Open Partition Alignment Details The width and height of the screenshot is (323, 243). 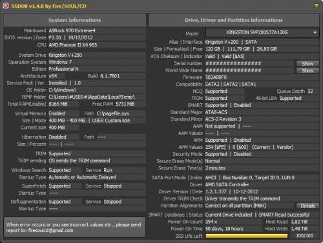[x=307, y=206]
